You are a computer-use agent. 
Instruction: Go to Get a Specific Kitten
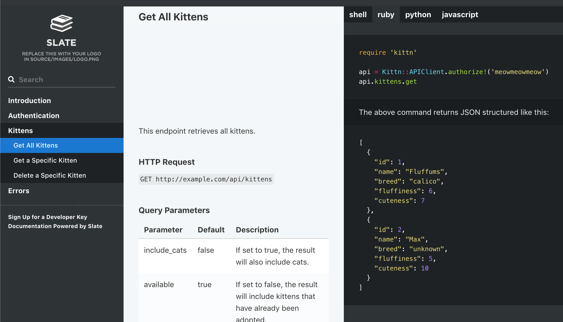coord(62,160)
